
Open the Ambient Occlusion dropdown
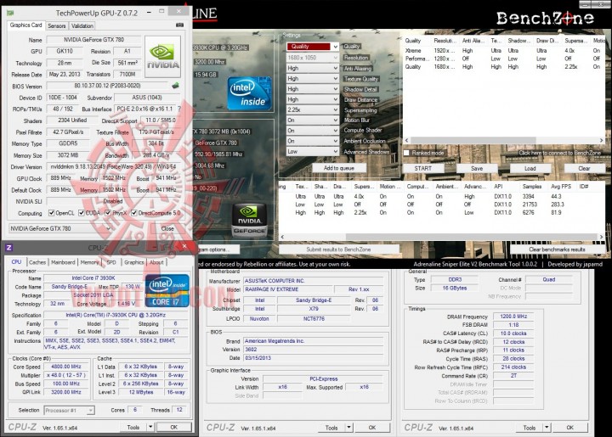tap(313, 141)
